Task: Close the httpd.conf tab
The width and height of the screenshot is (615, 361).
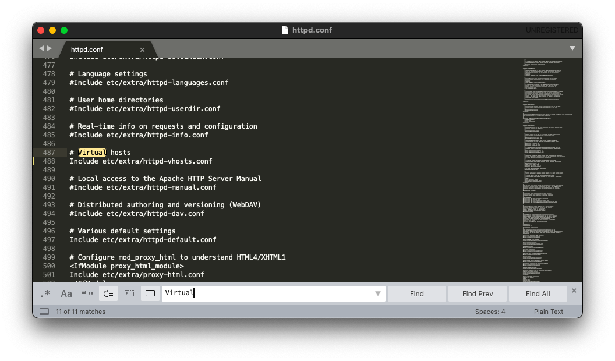Action: (x=142, y=49)
